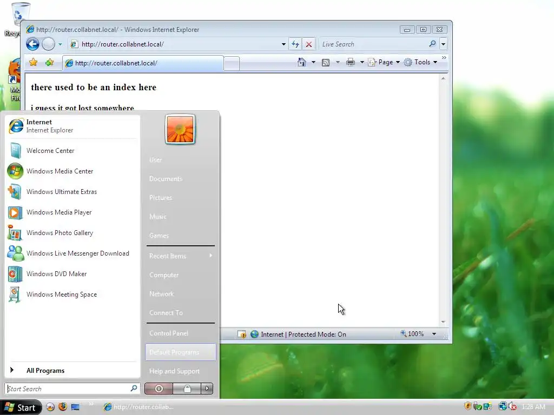
Task: Click the Firefox quick launch icon
Action: [x=63, y=406]
